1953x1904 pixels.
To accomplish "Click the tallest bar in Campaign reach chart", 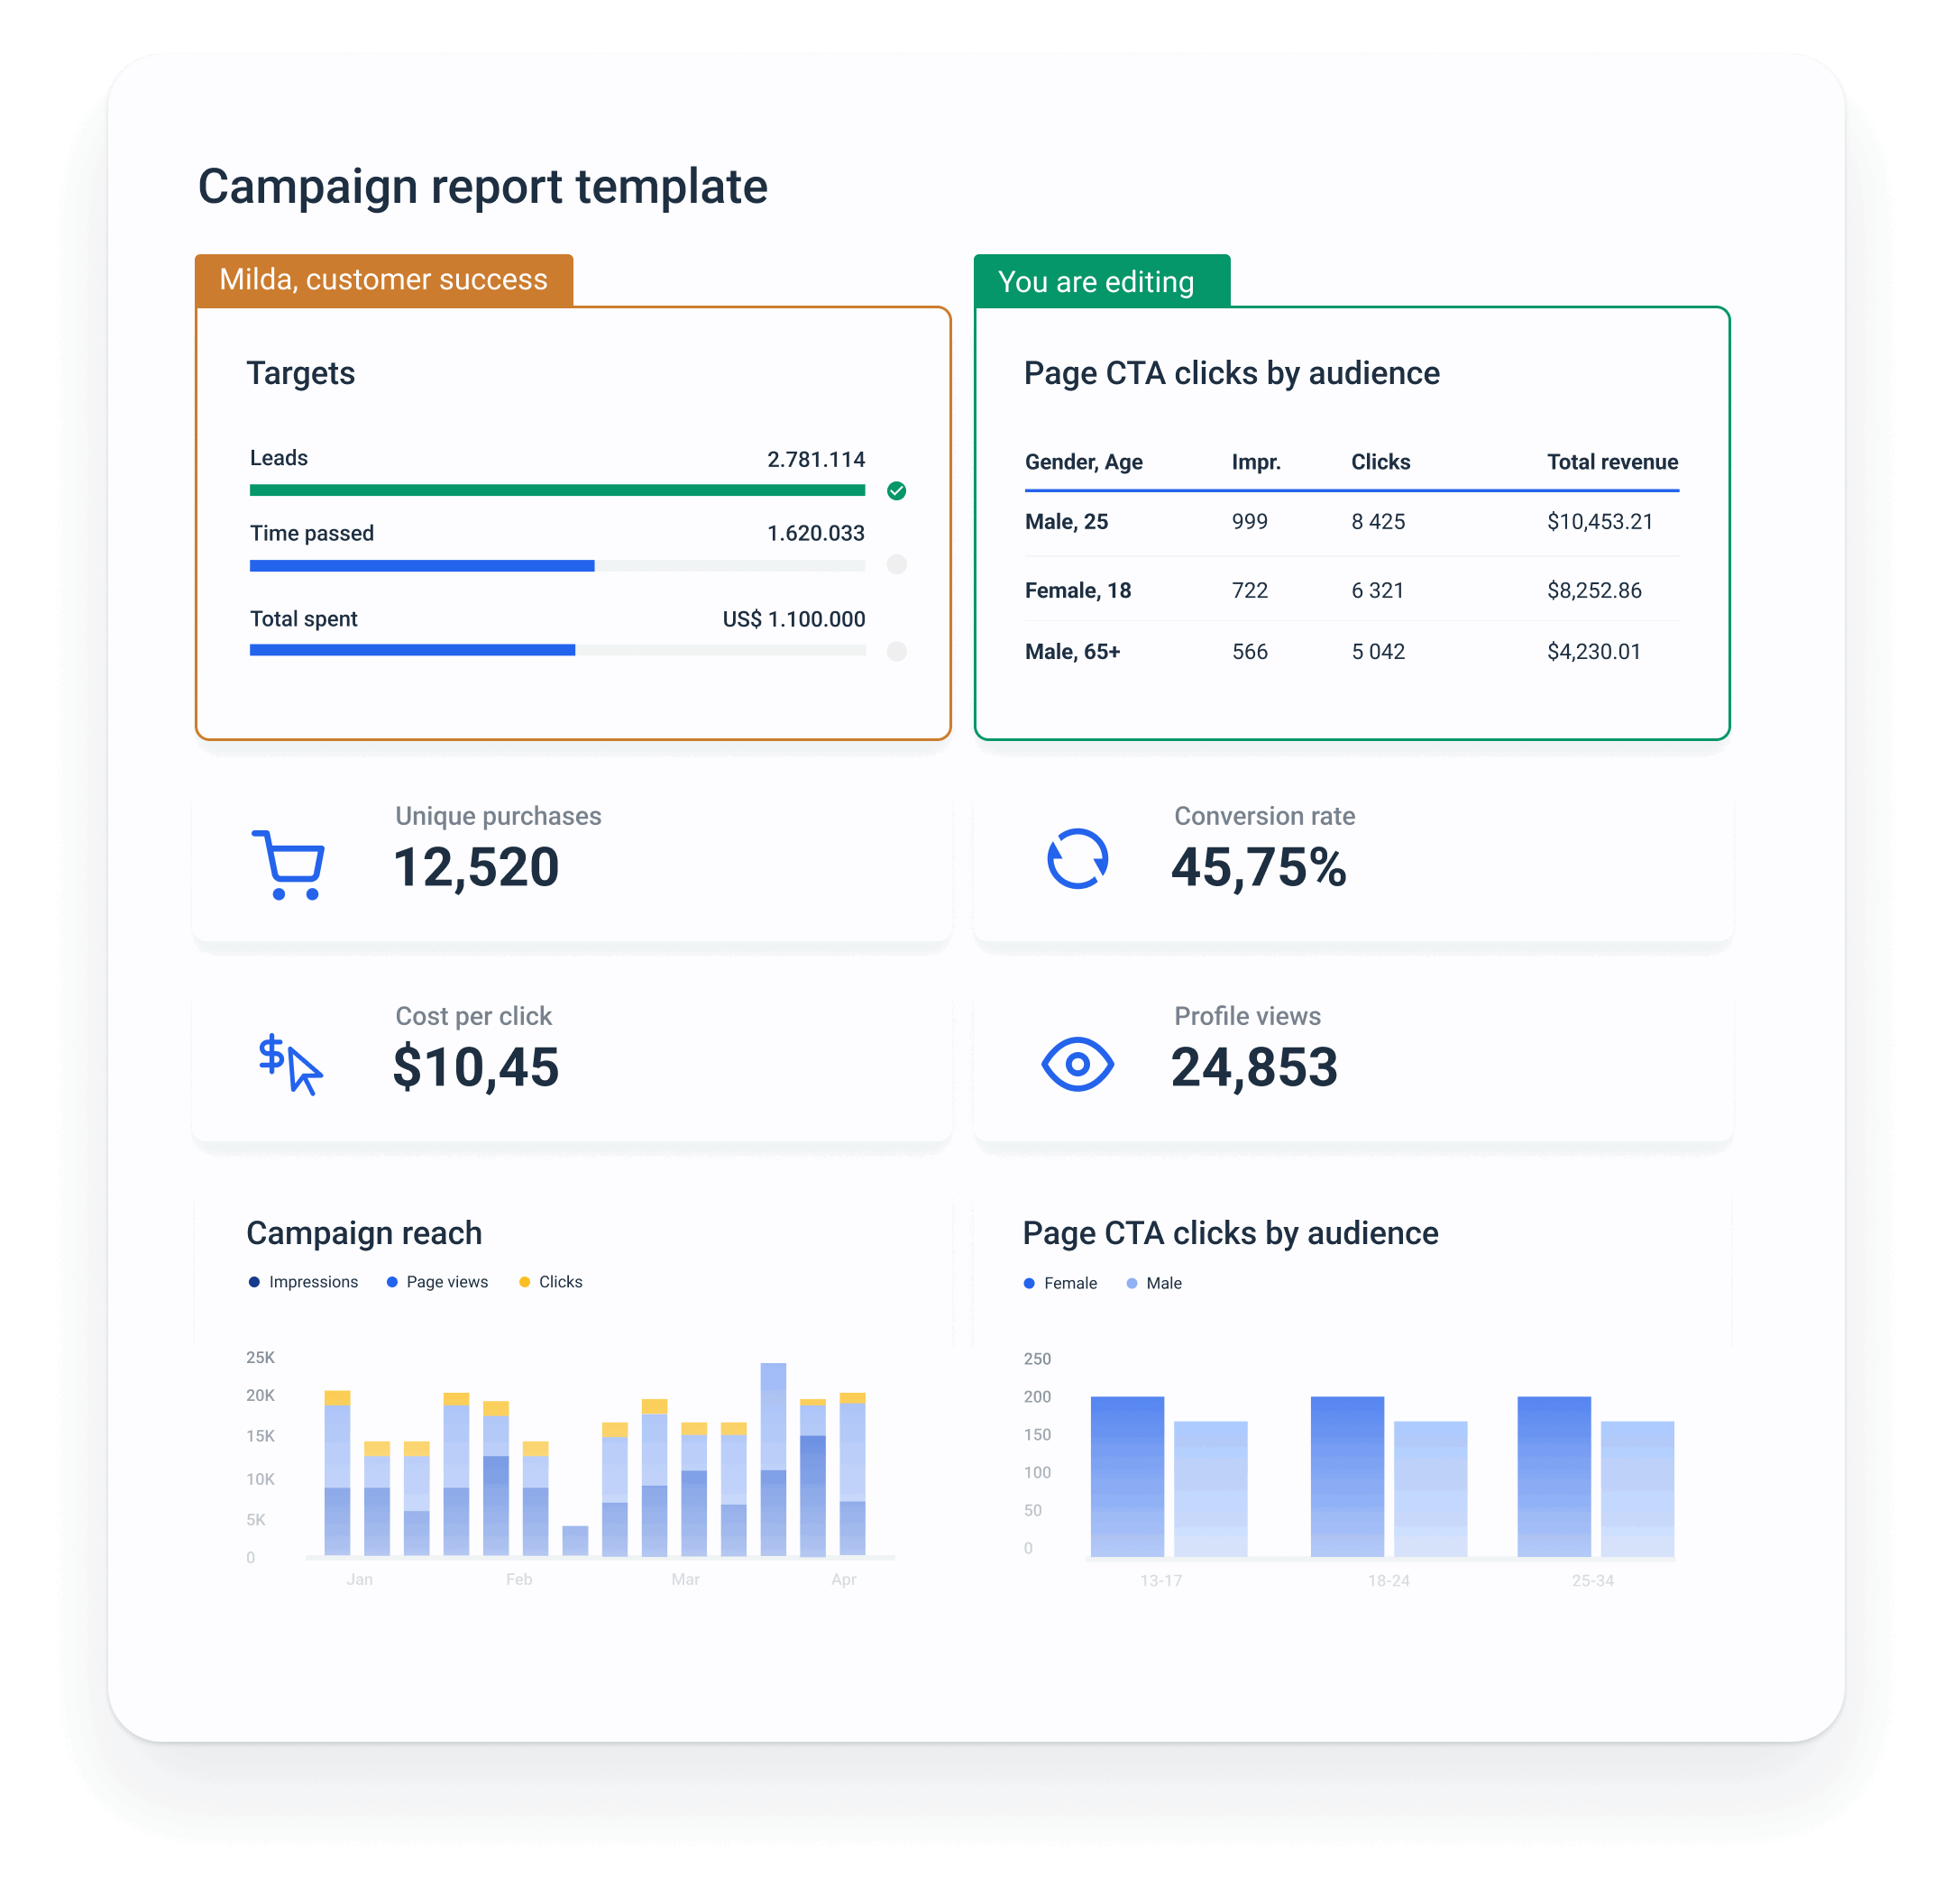I will pyautogui.click(x=773, y=1459).
